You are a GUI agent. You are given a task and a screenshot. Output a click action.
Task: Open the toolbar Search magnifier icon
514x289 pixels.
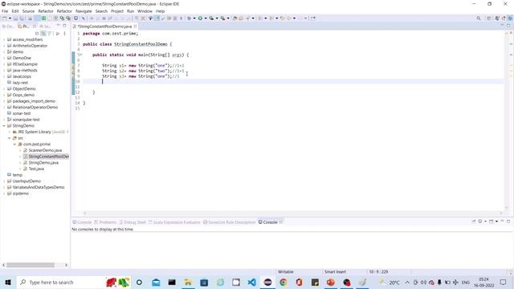479,18
